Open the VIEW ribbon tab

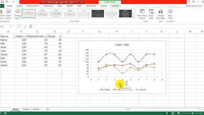click(79, 6)
